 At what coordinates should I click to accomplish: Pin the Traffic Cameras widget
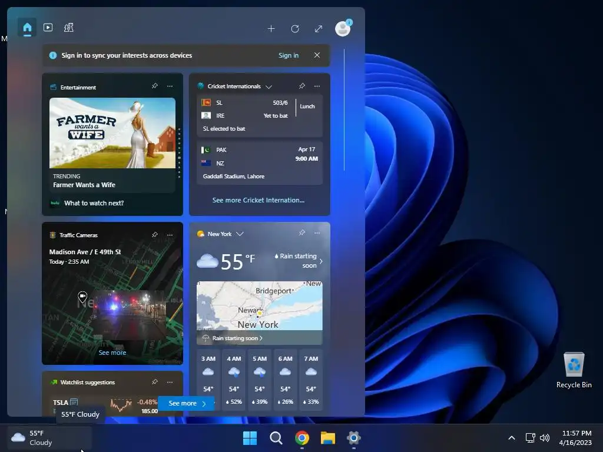click(155, 235)
